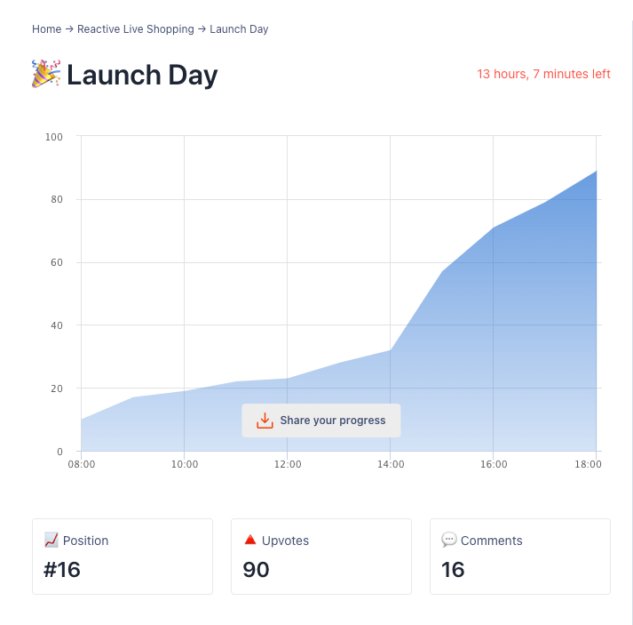Click the Comments label text
Image resolution: width=633 pixels, height=625 pixels.
491,541
